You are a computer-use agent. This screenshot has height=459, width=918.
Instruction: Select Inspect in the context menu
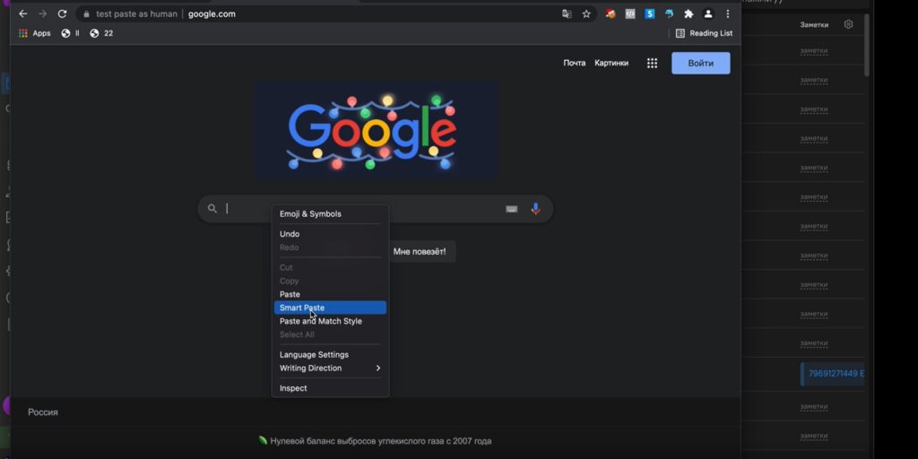pyautogui.click(x=330, y=388)
